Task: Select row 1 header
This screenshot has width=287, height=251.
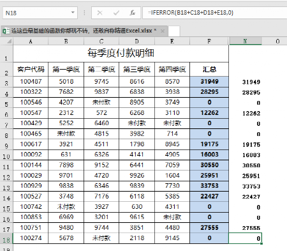Action: coord(6,54)
